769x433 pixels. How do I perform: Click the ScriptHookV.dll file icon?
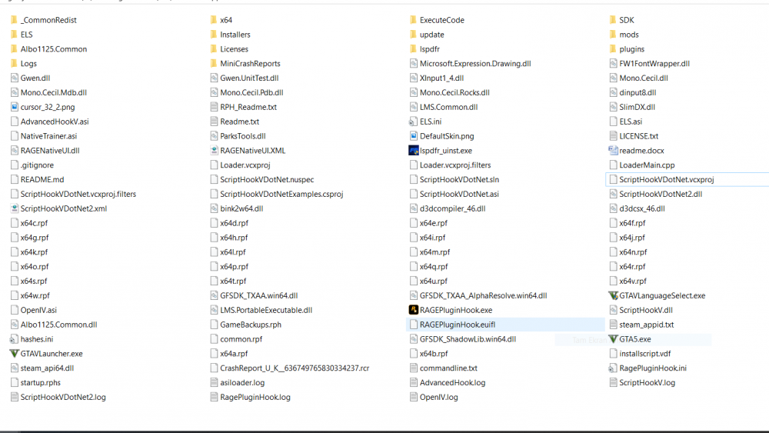613,310
